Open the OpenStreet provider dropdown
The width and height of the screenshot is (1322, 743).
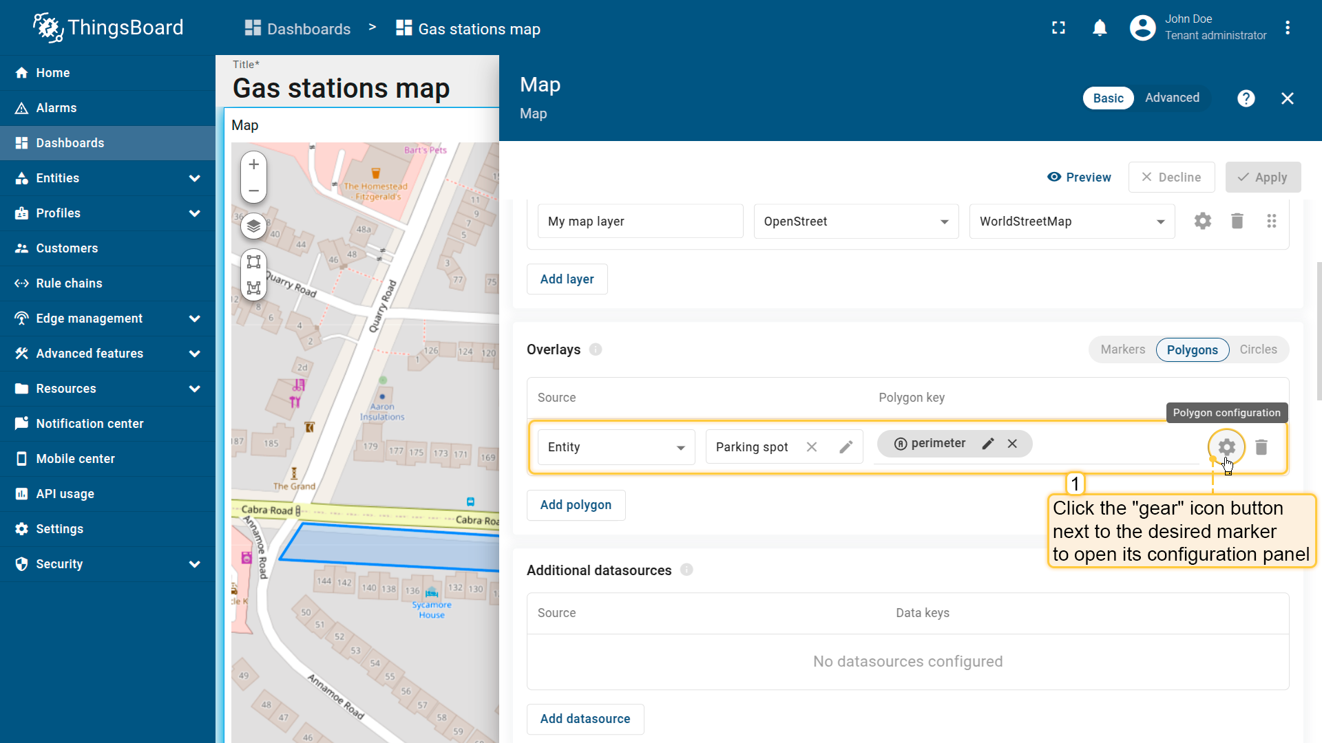coord(856,222)
